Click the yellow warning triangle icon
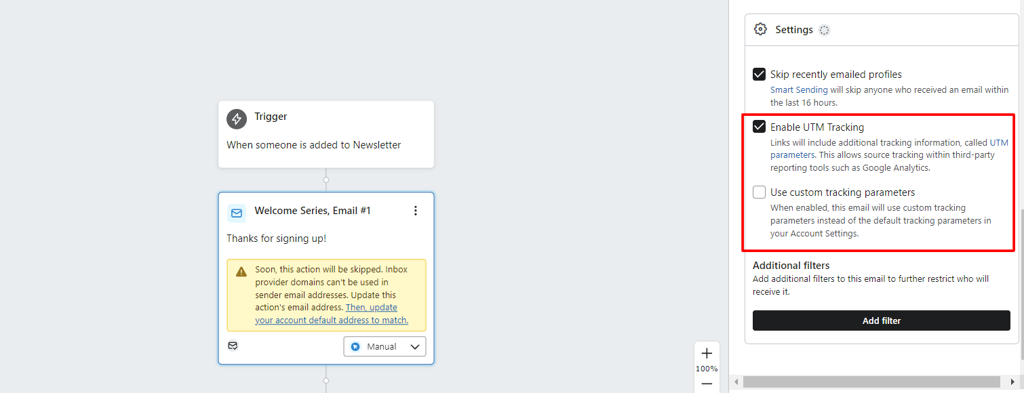The height and width of the screenshot is (393, 1024). tap(241, 272)
